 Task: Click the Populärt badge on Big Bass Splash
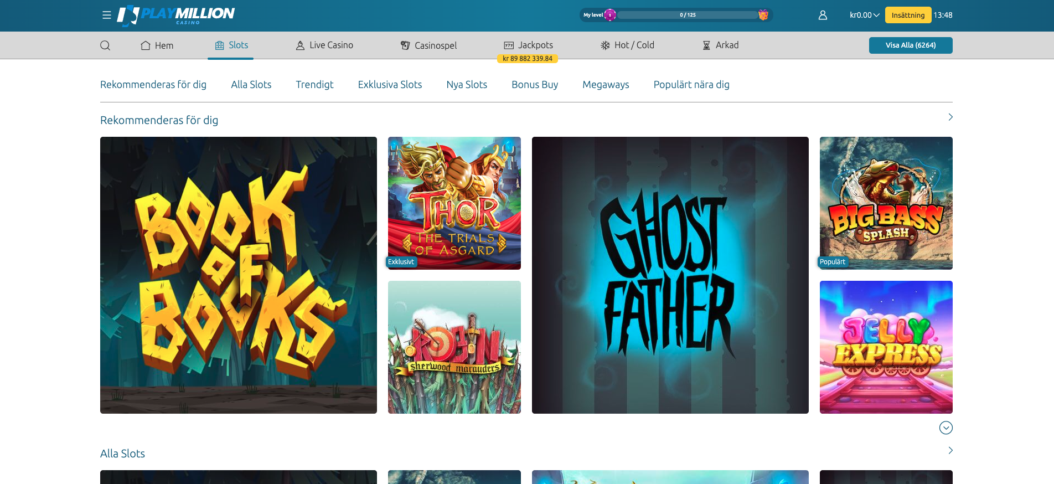coord(833,262)
